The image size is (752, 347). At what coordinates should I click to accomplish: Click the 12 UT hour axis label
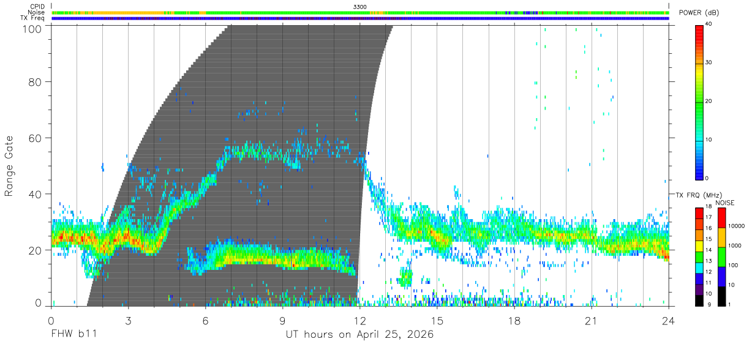pos(360,320)
